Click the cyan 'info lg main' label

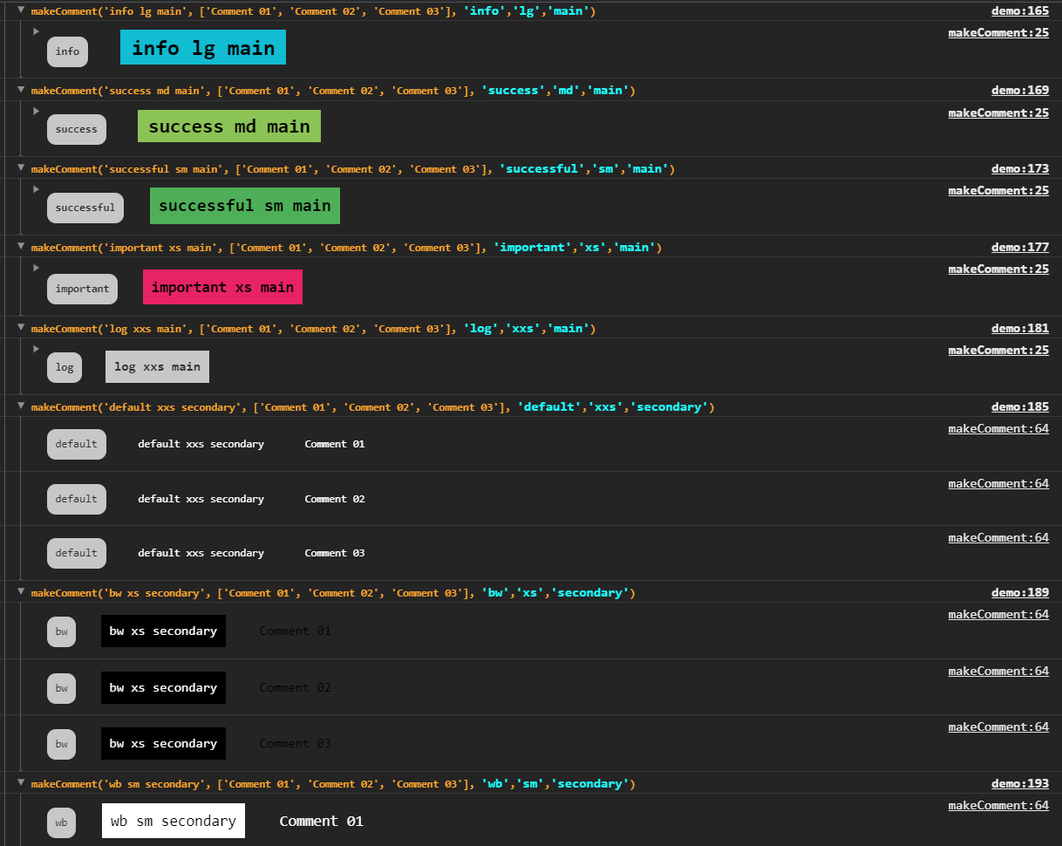click(203, 48)
